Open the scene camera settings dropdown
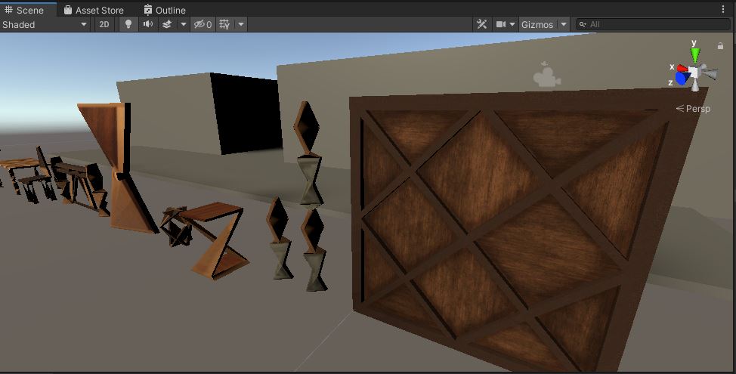This screenshot has height=374, width=736. (505, 24)
